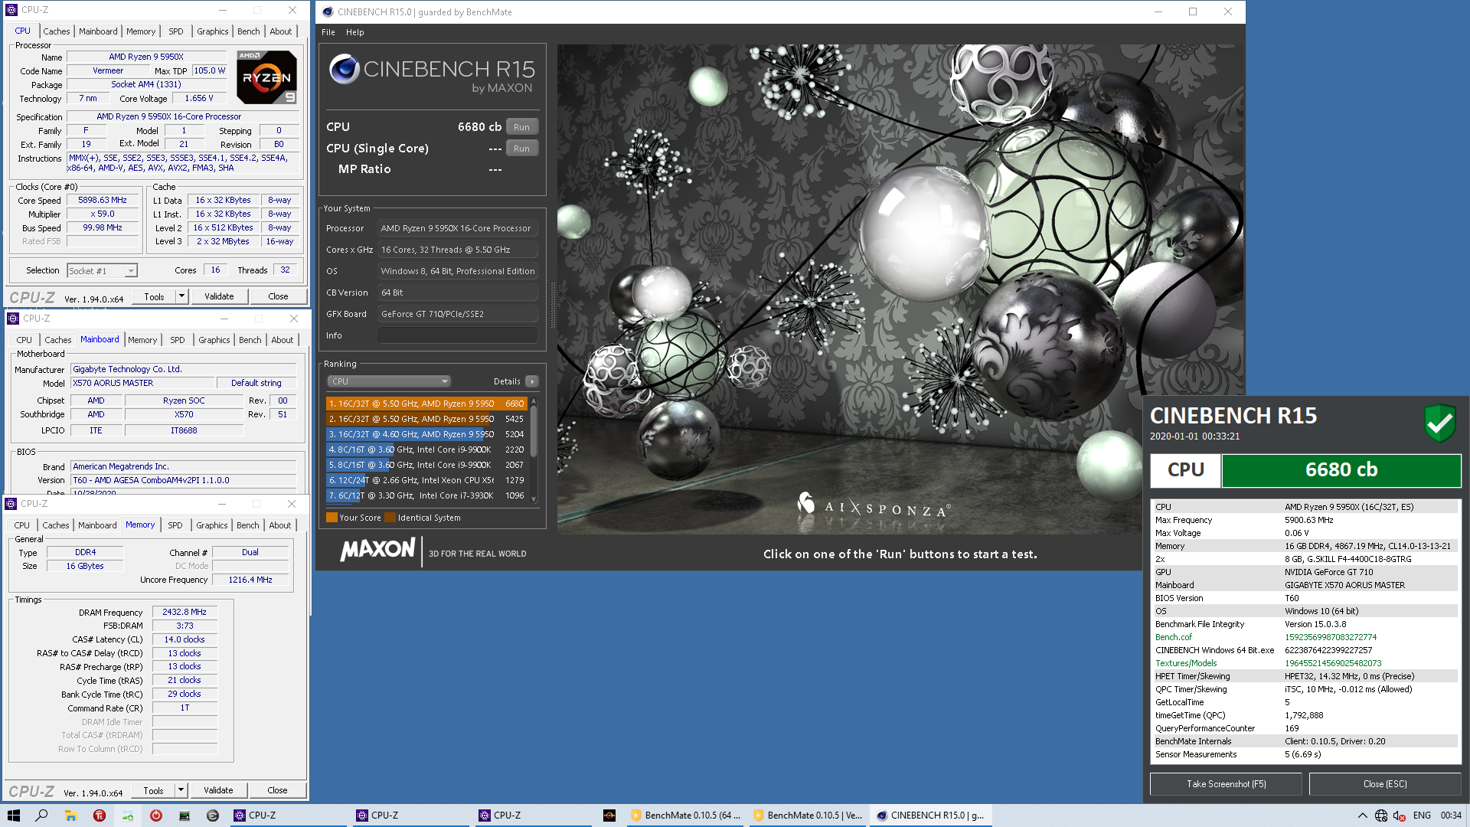Viewport: 1470px width, 827px height.
Task: Open ENG language selector in tray
Action: pos(1422,816)
